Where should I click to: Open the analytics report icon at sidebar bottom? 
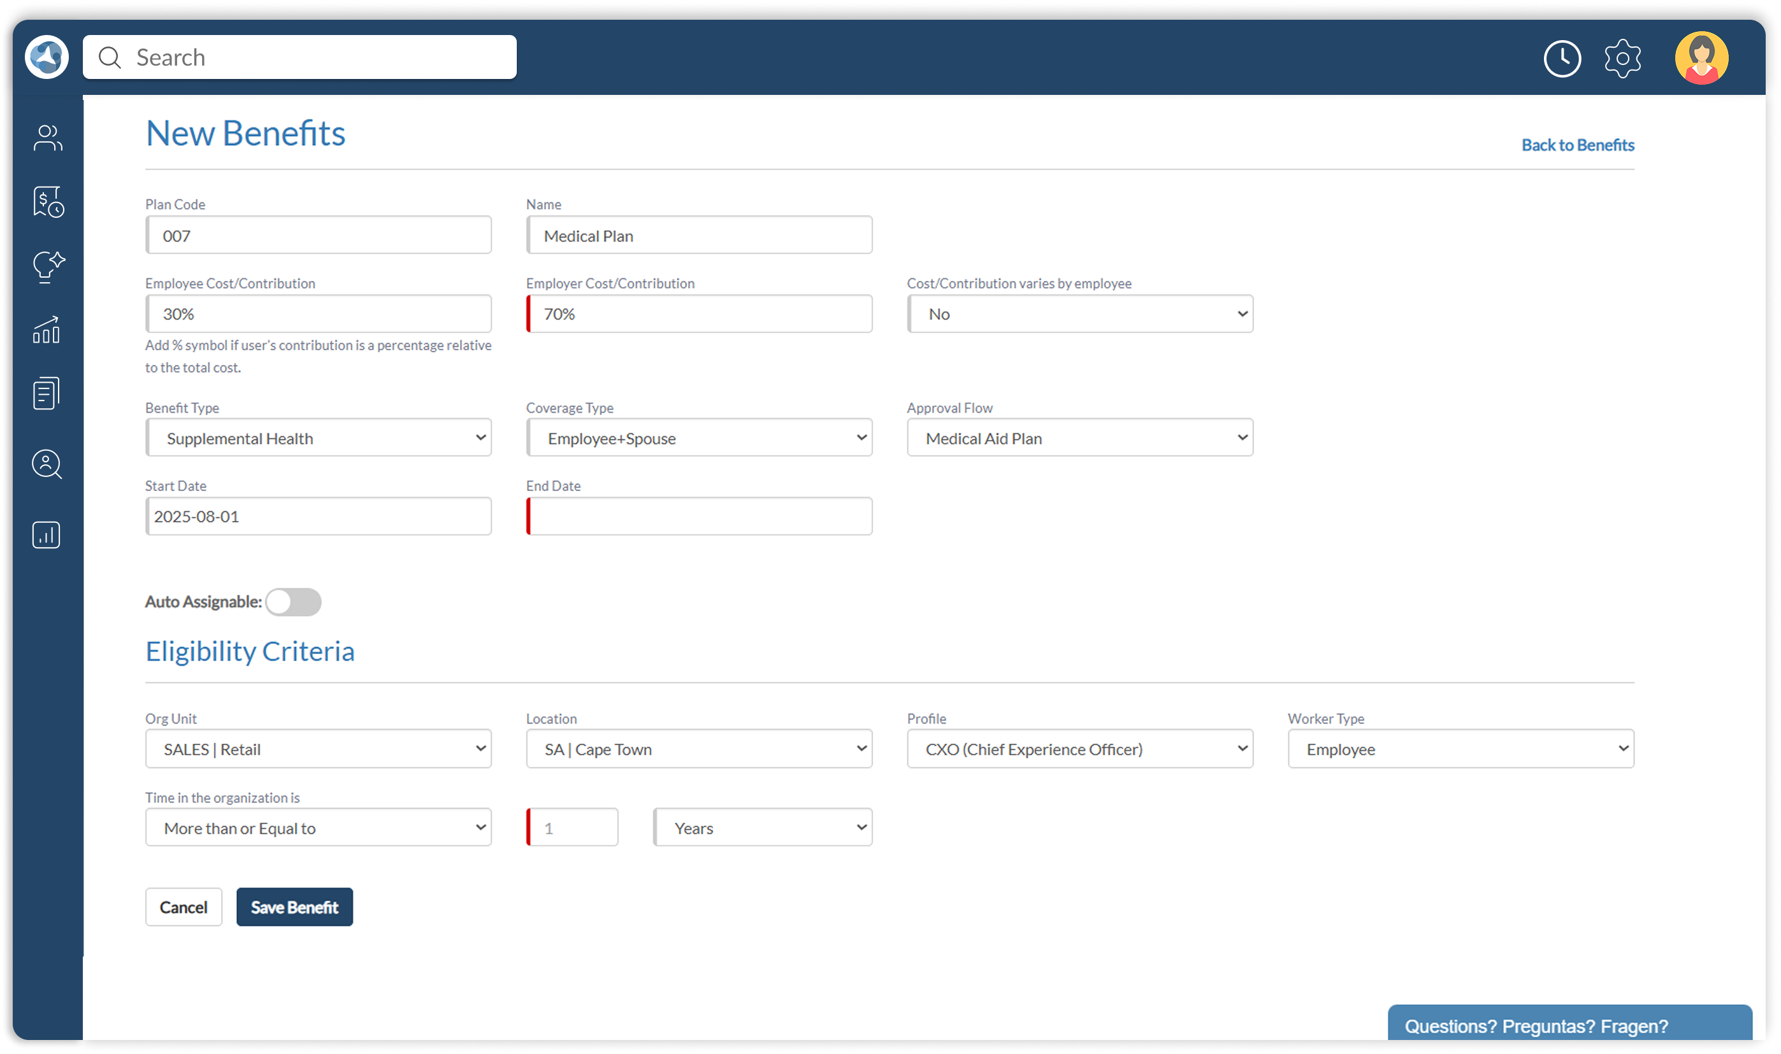pos(45,535)
